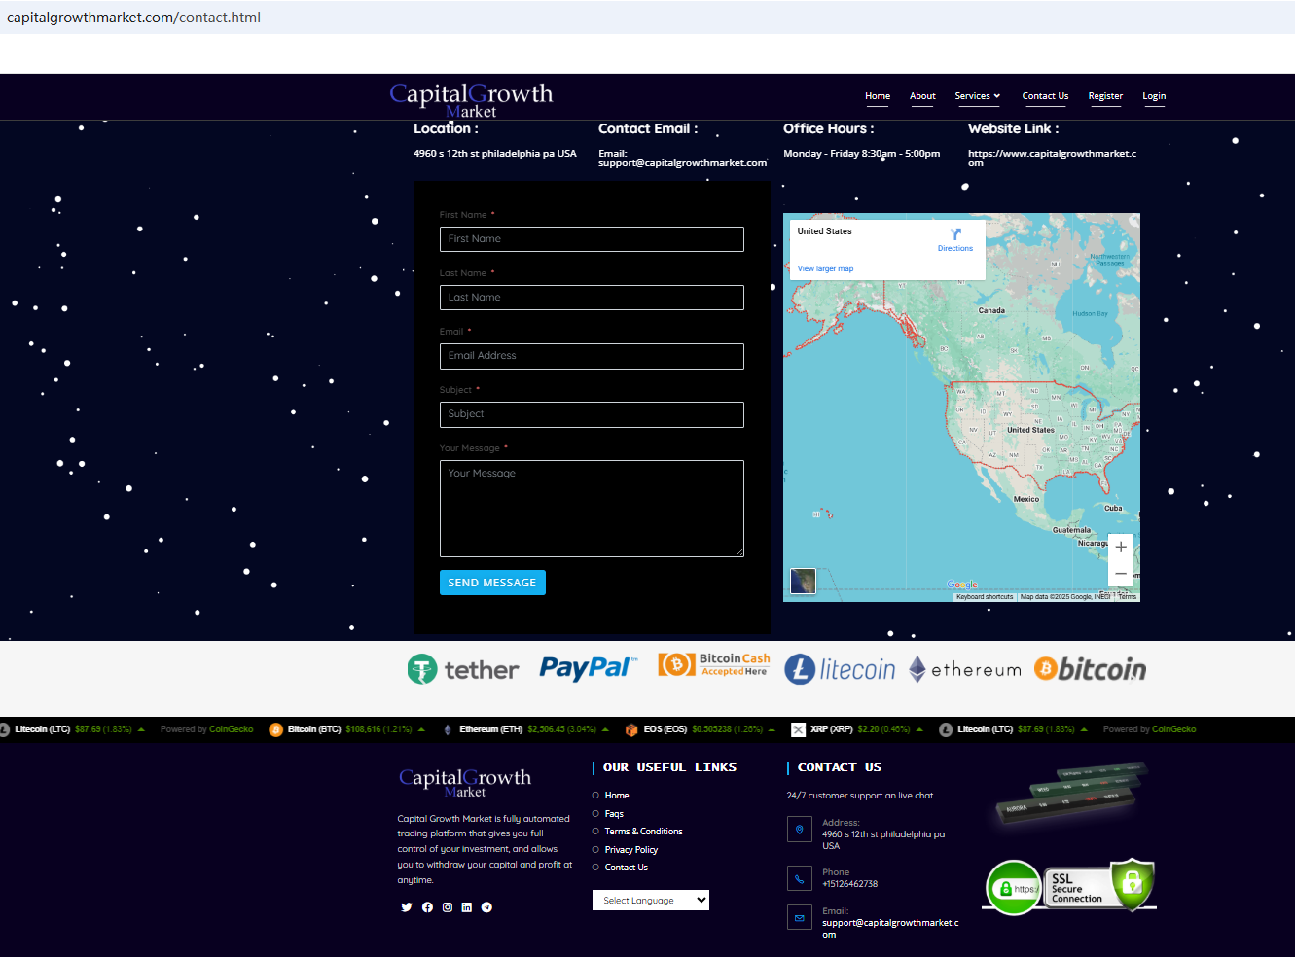This screenshot has width=1295, height=957.
Task: Click the Twitter icon in the footer
Action: coord(407,907)
